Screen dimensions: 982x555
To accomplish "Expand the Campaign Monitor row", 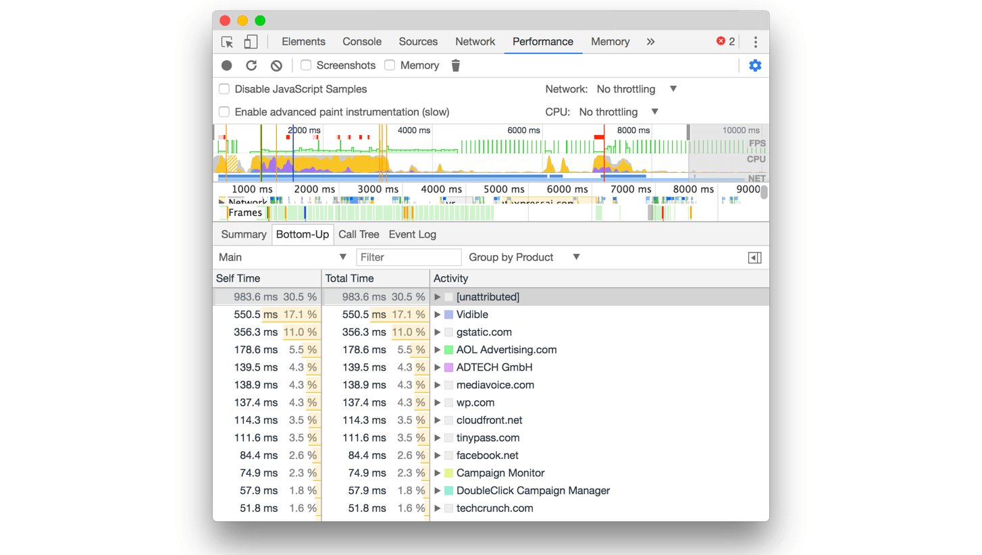I will point(438,473).
